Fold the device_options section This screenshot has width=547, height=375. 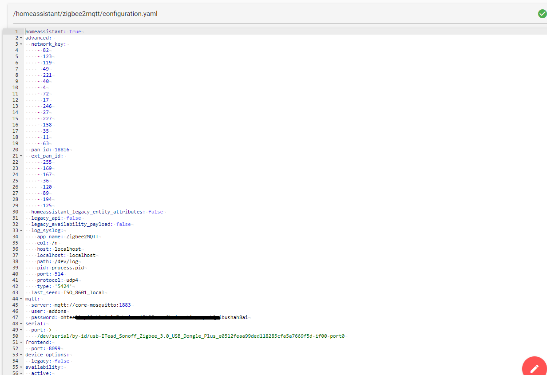[21, 355]
